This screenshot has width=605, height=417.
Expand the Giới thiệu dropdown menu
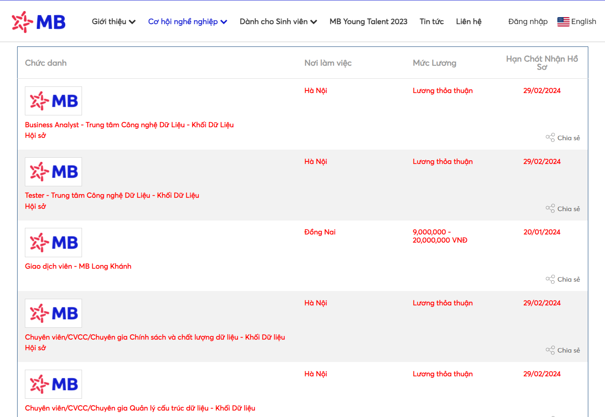point(113,22)
